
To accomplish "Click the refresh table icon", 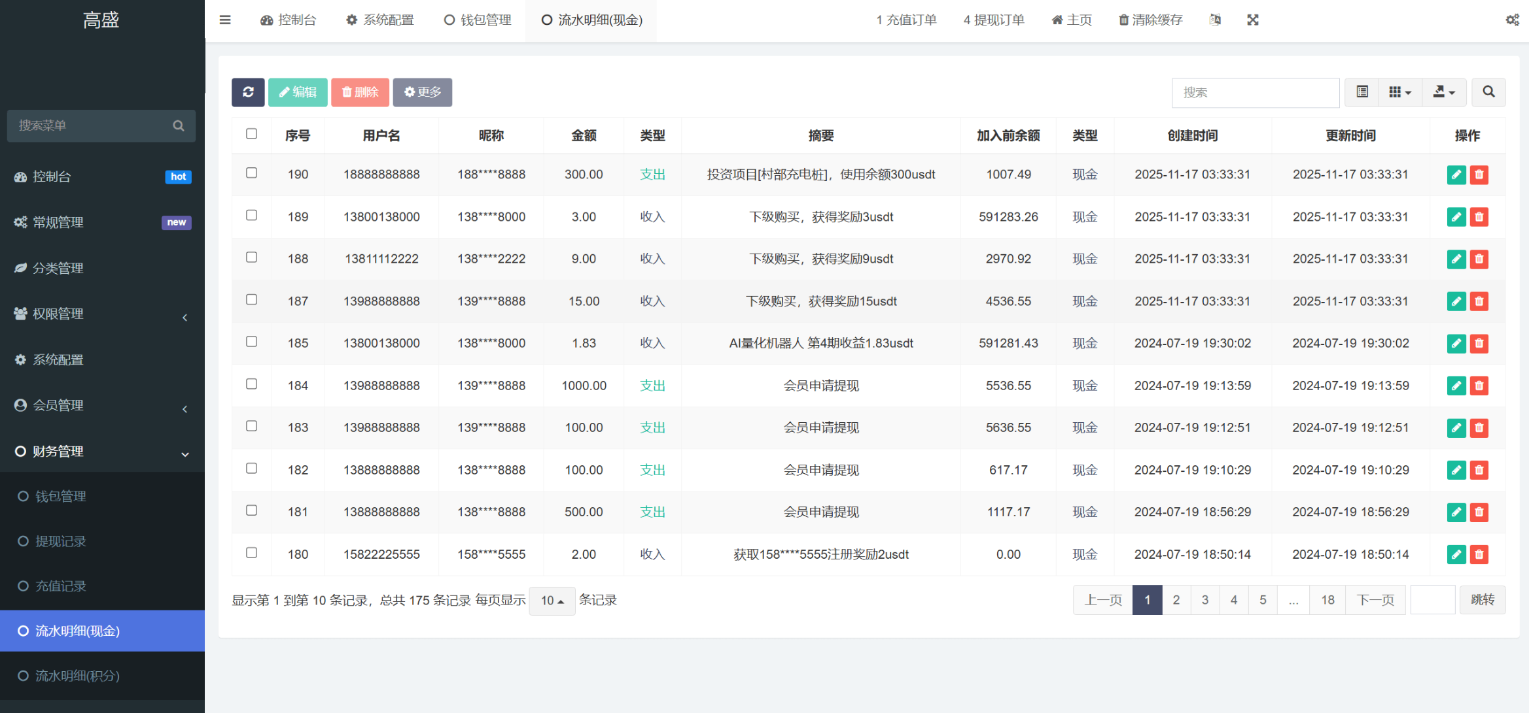I will (x=247, y=92).
